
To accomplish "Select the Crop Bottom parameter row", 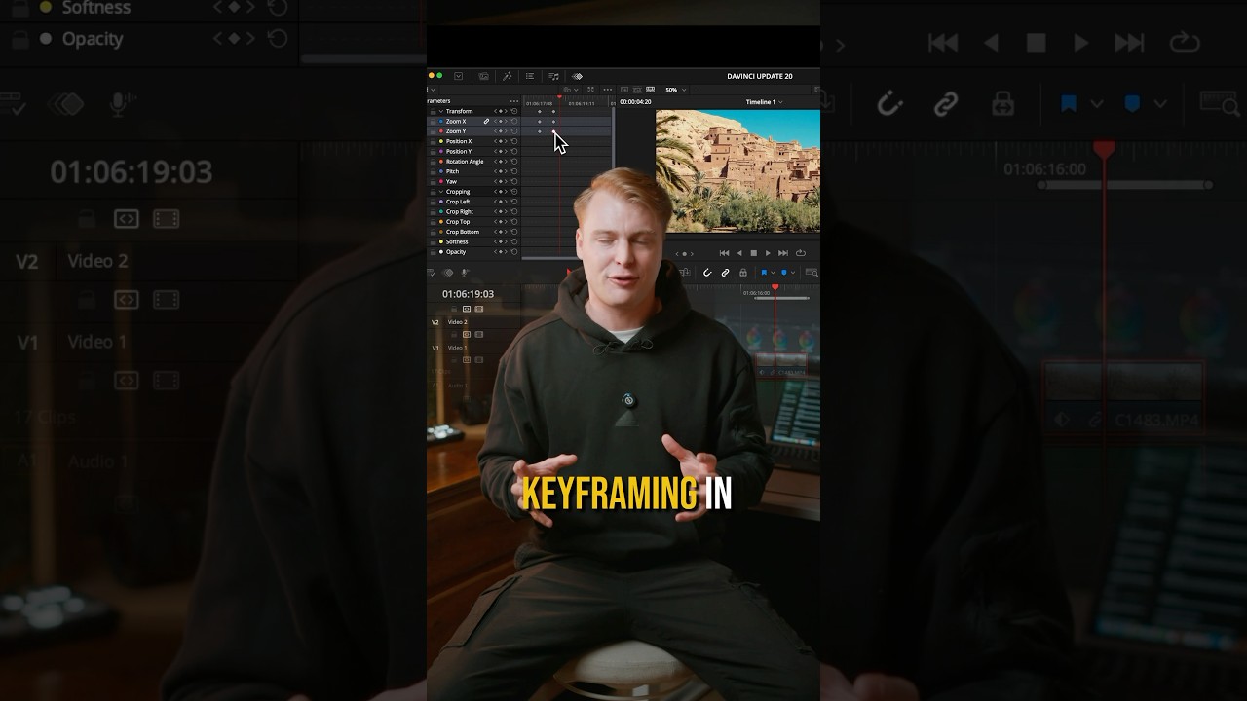I will pos(473,232).
